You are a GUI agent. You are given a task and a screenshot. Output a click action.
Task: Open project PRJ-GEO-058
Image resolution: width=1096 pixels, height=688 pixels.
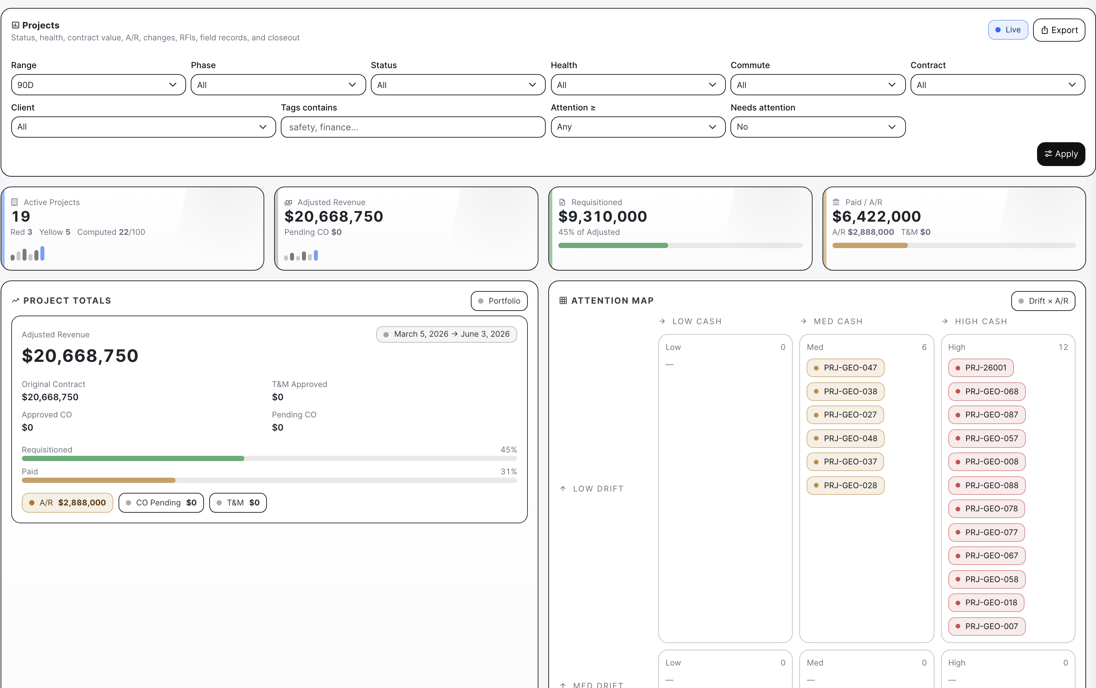click(x=987, y=579)
